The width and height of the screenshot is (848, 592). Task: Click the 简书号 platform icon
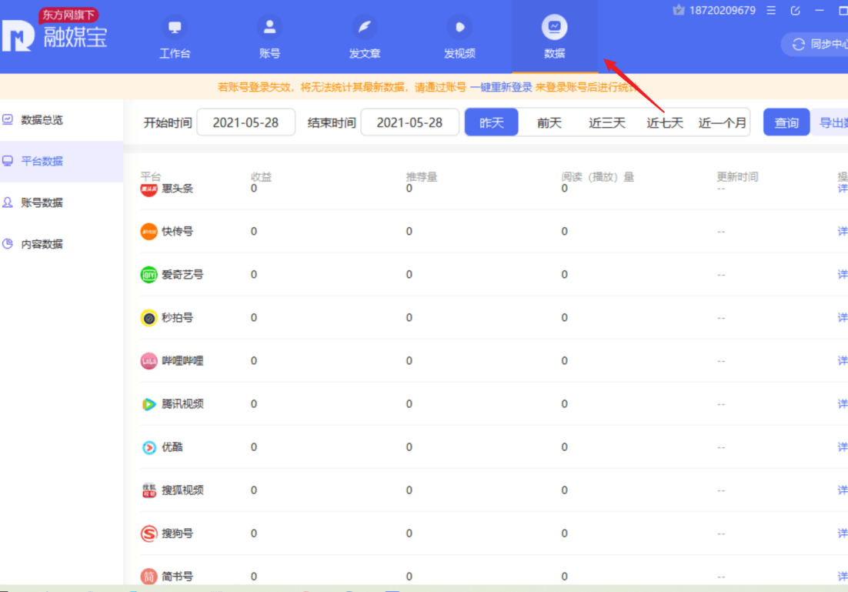click(x=149, y=577)
